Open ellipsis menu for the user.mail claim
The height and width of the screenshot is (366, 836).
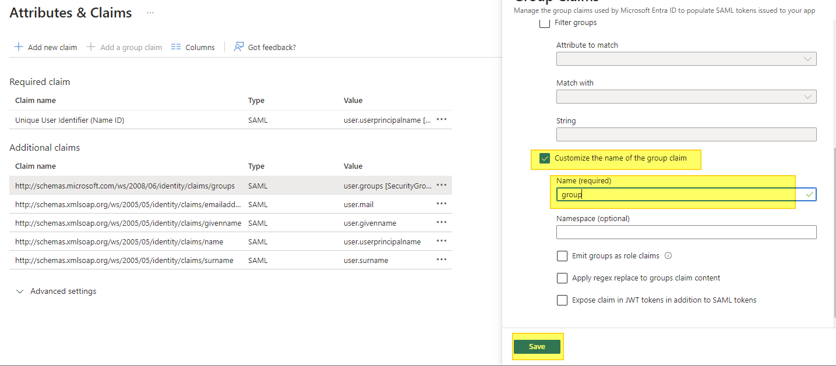pos(442,204)
